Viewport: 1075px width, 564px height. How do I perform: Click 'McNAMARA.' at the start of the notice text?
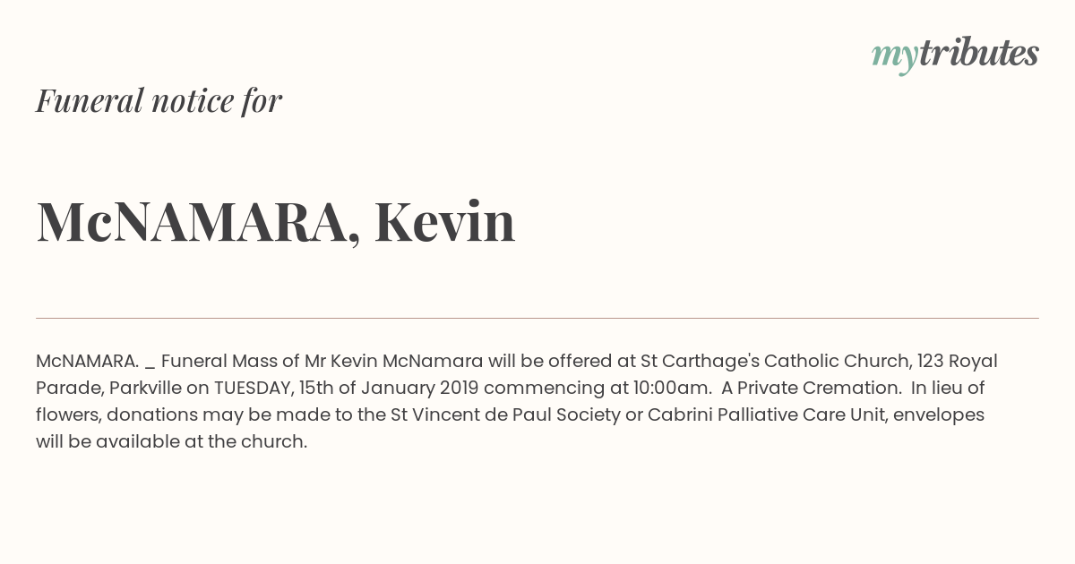[87, 361]
